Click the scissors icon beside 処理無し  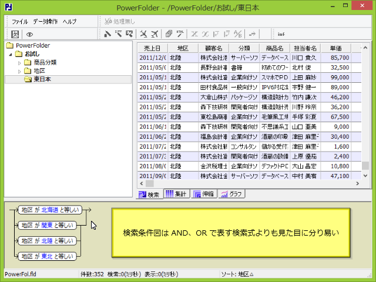point(108,21)
